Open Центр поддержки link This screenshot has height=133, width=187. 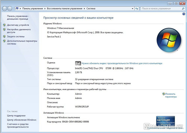click(x=16, y=116)
